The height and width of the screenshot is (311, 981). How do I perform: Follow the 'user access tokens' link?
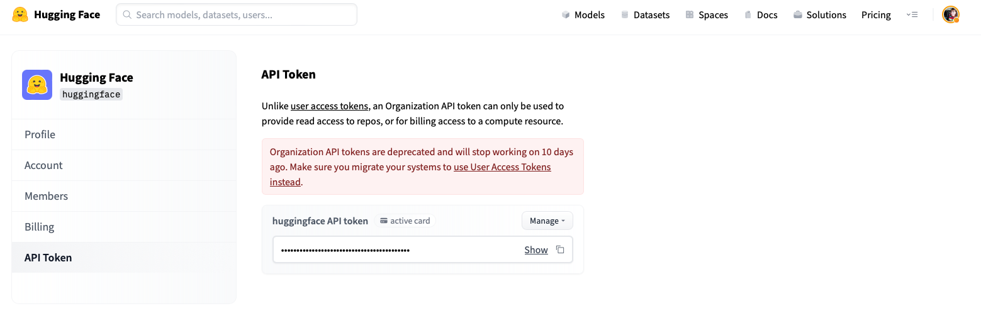pos(329,106)
